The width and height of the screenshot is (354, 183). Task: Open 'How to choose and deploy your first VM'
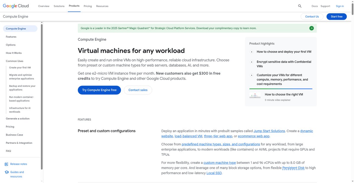(x=284, y=52)
